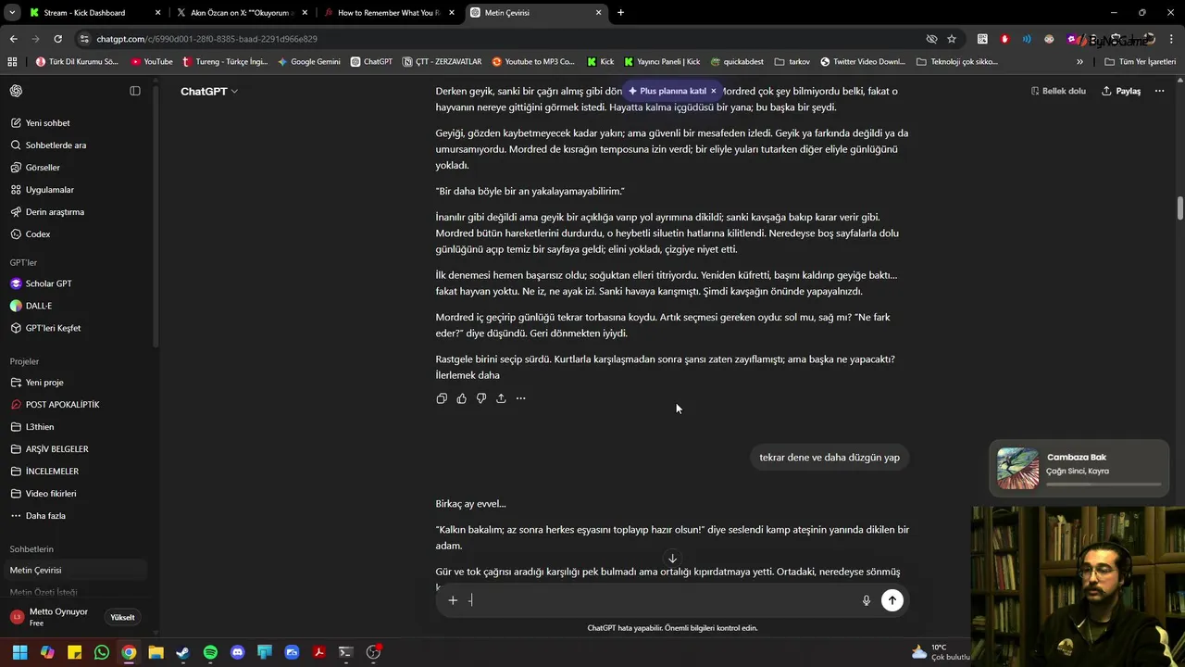The width and height of the screenshot is (1185, 667).
Task: Like the response with thumbs up
Action: 461,398
